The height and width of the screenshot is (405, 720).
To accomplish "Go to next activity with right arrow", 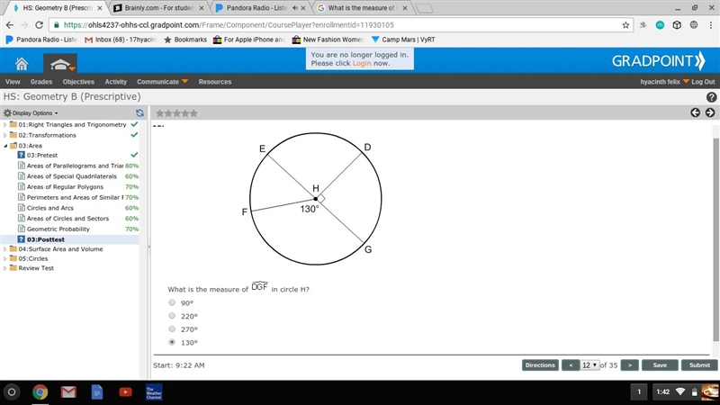I will 710,112.
